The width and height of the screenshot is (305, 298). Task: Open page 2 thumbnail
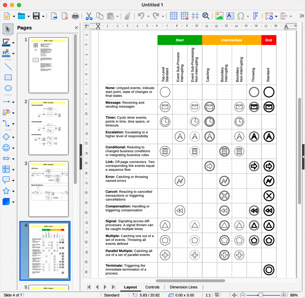tap(49, 127)
